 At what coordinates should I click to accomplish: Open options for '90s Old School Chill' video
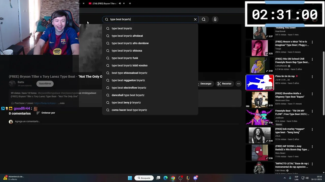click(x=312, y=59)
